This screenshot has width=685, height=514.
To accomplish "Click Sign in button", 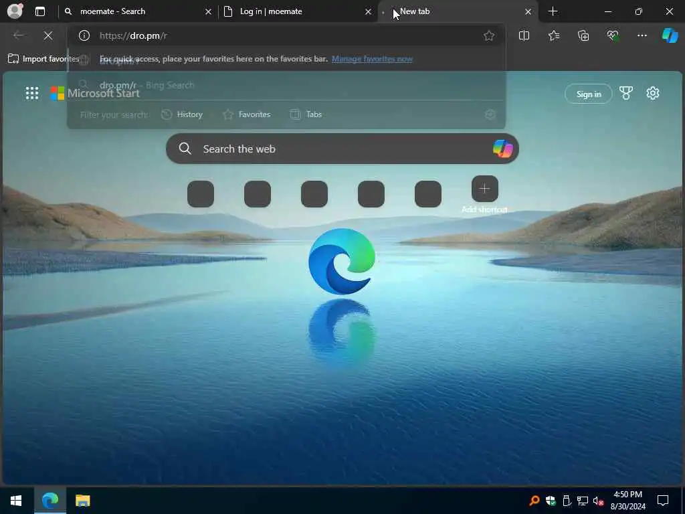I will (589, 94).
